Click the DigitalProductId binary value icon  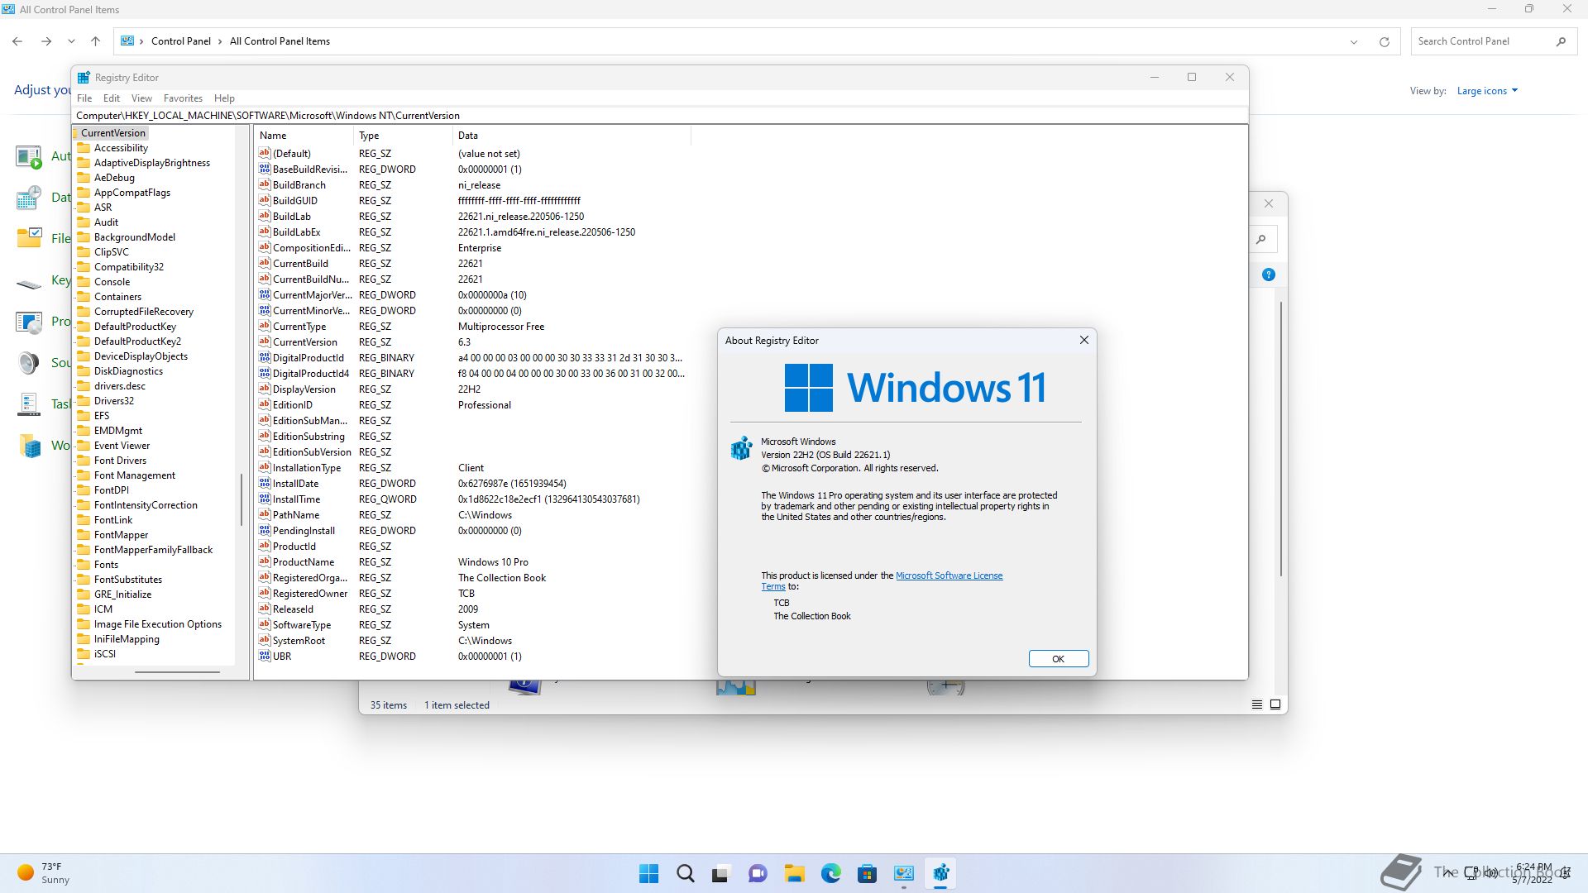pos(265,357)
